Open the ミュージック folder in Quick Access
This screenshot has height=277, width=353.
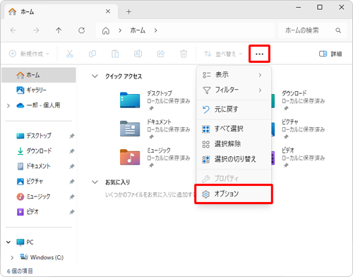click(155, 158)
